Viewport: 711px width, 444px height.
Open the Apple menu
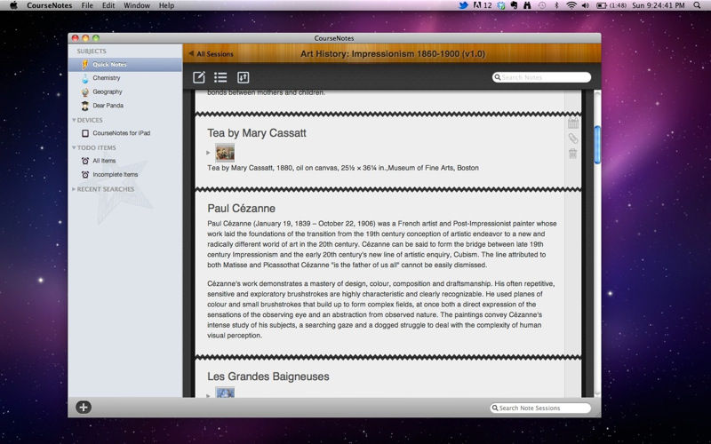pyautogui.click(x=13, y=5)
